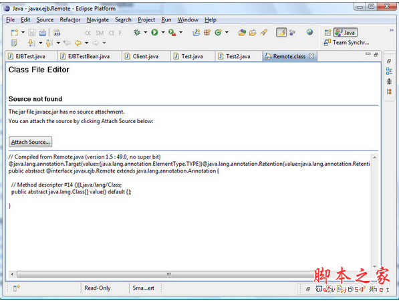Show hidden perspectives chevron

pos(392,30)
